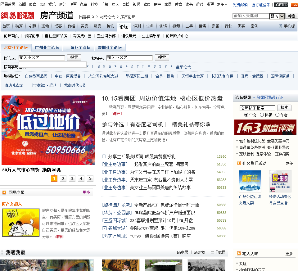Image resolution: width=298 pixels, height=271 pixels.
Task: Go to 论坛首页 in sub navigation
Action: [x=11, y=36]
